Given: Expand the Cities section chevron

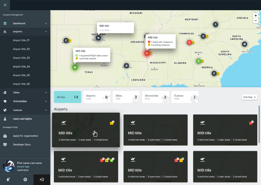Looking at the screenshot, I should (46, 93).
